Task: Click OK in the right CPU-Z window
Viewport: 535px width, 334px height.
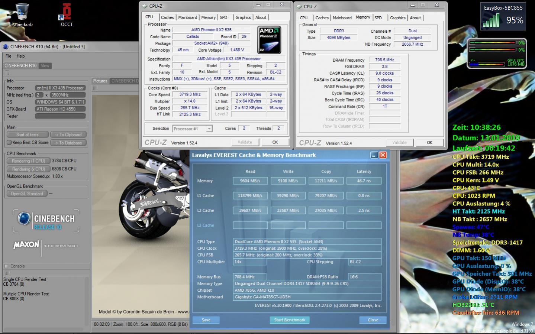Action: point(429,142)
